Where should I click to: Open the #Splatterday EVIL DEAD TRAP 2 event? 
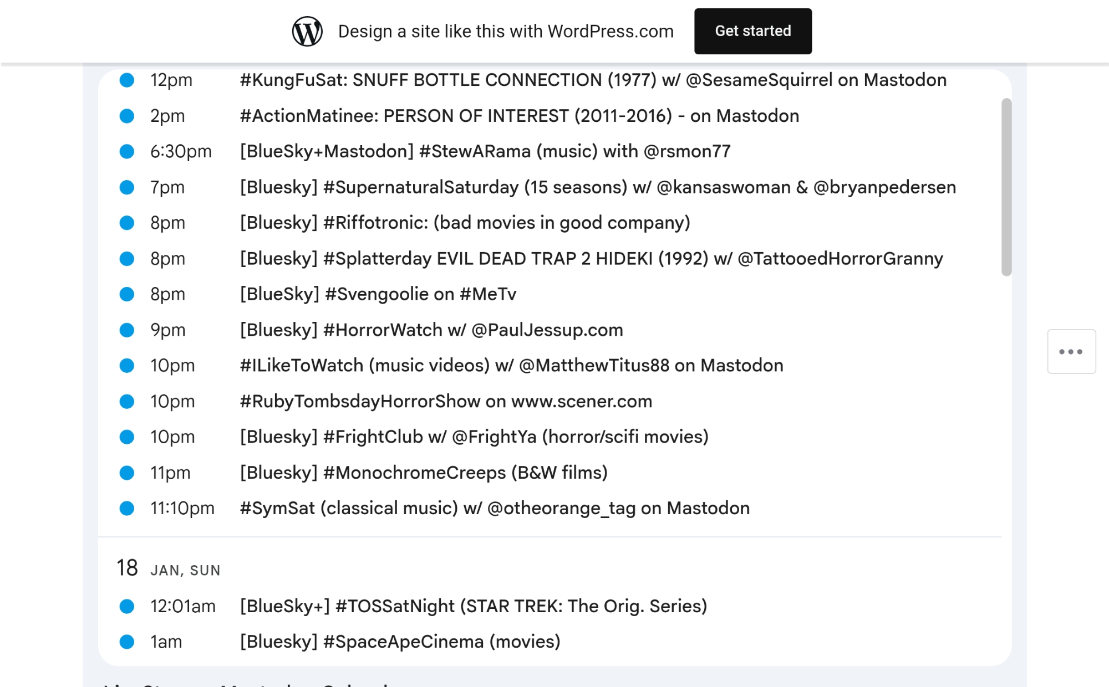point(591,259)
